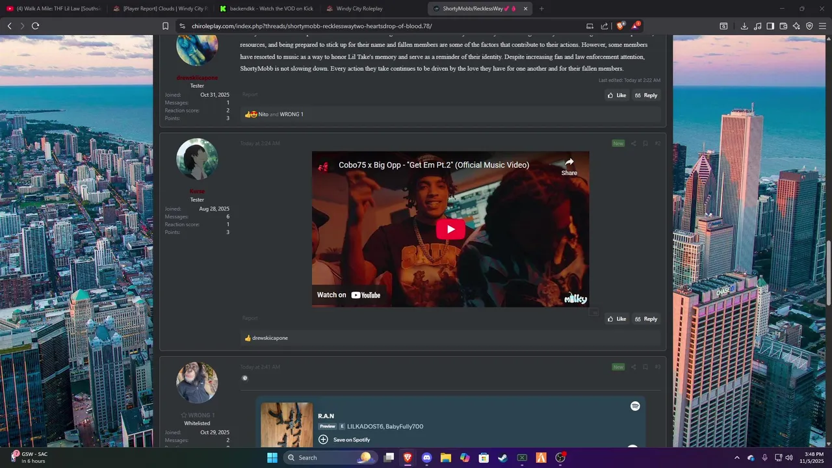This screenshot has width=832, height=468.
Task: Toggle the browser sidebar panel
Action: coord(770,26)
